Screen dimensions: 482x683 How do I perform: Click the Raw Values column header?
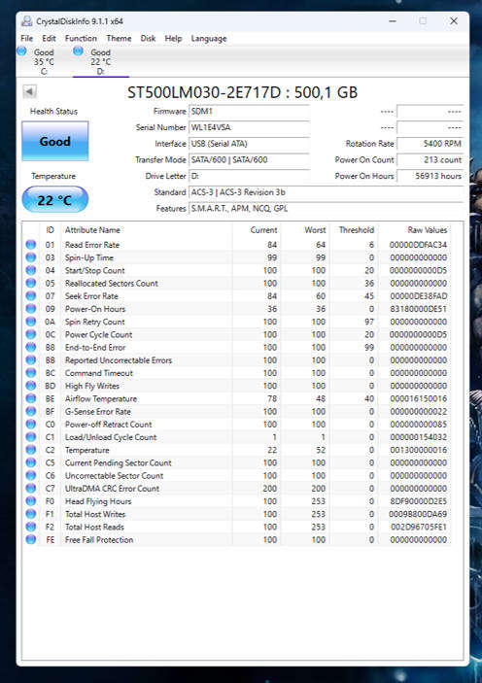click(427, 230)
